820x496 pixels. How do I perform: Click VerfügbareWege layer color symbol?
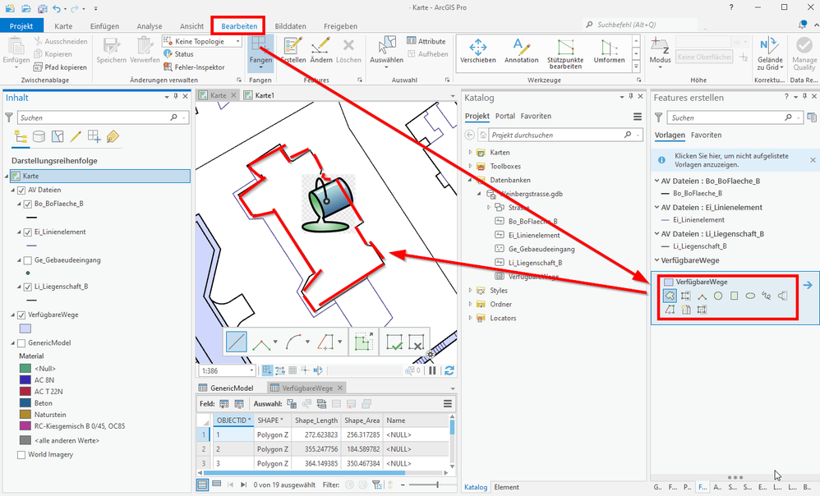[x=25, y=328]
